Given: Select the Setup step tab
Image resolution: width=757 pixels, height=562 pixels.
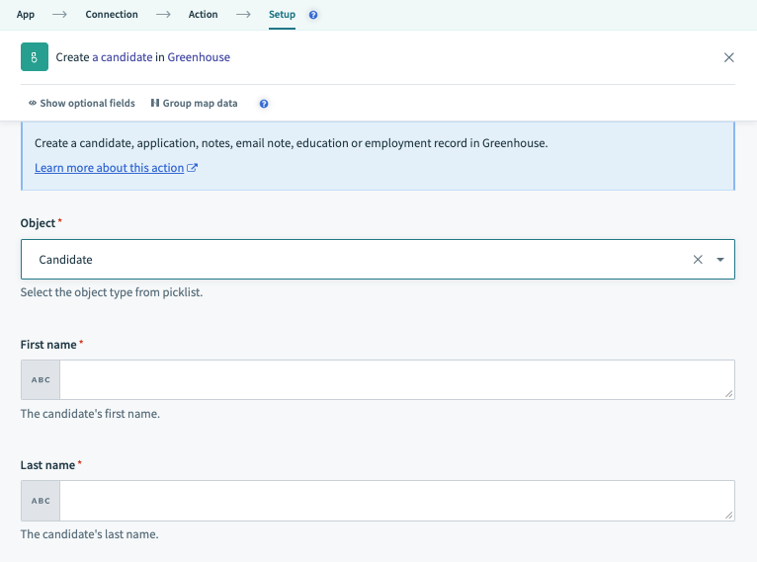Looking at the screenshot, I should [282, 15].
